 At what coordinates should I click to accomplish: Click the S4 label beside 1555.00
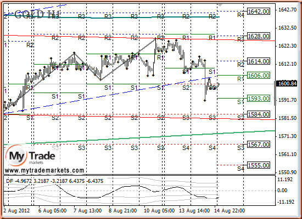tap(241, 169)
